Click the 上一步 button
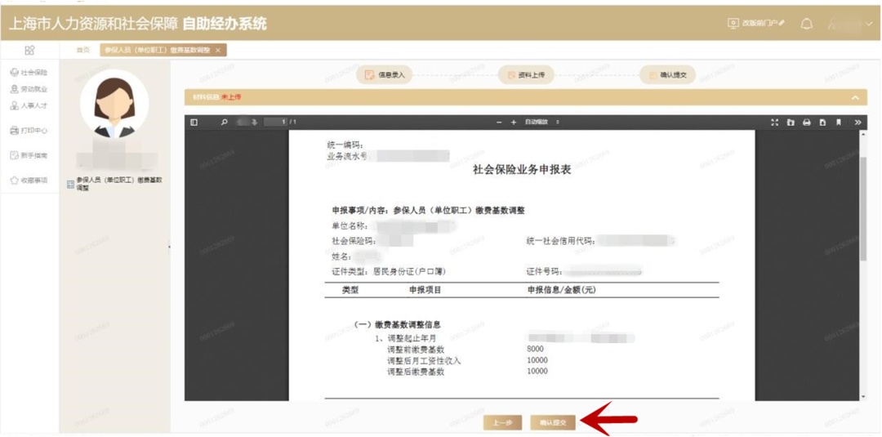This screenshot has height=437, width=882. click(x=502, y=422)
